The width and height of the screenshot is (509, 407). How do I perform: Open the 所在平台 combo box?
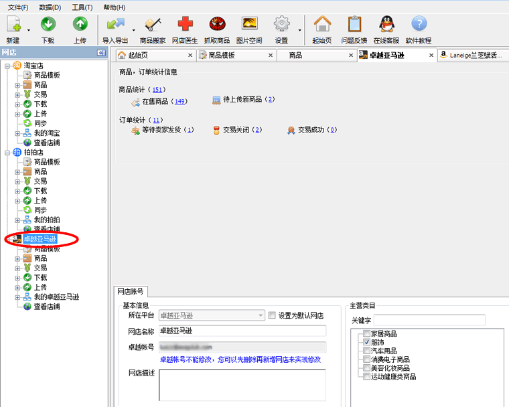click(212, 315)
